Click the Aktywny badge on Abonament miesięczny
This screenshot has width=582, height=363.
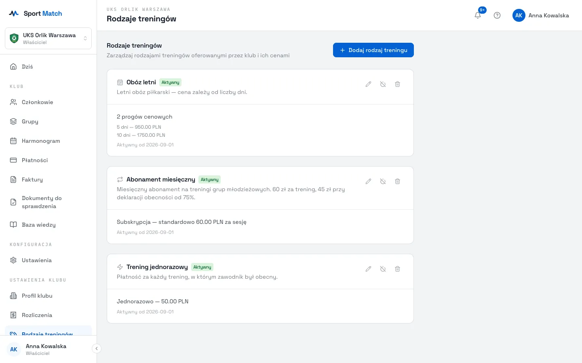point(209,179)
